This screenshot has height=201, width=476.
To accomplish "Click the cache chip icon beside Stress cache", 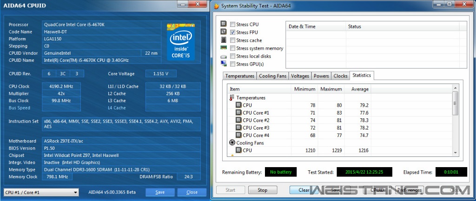I will [x=224, y=40].
